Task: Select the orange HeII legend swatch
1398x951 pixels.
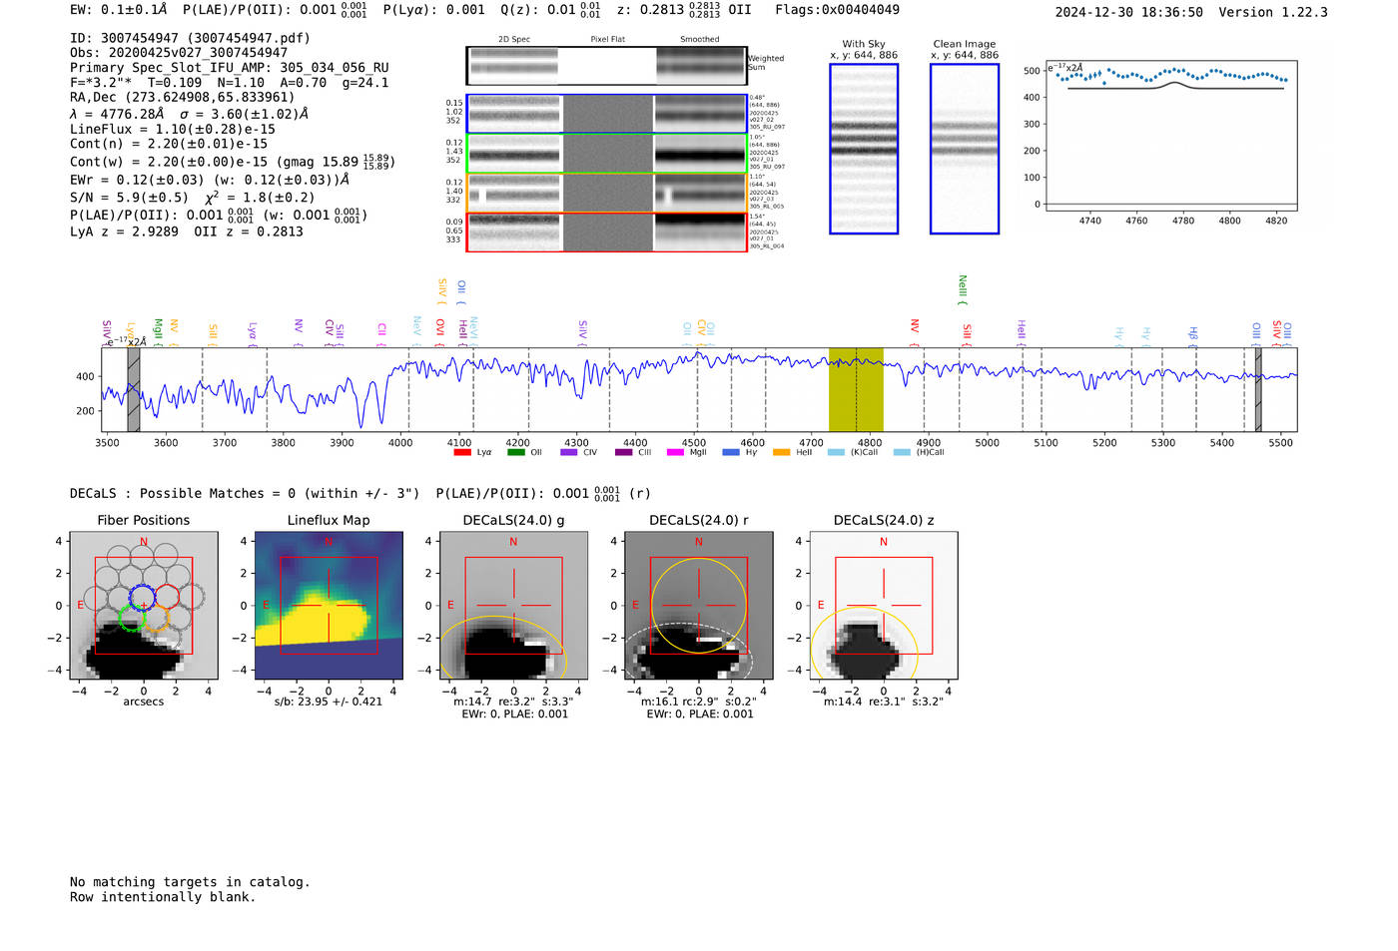Action: click(781, 452)
